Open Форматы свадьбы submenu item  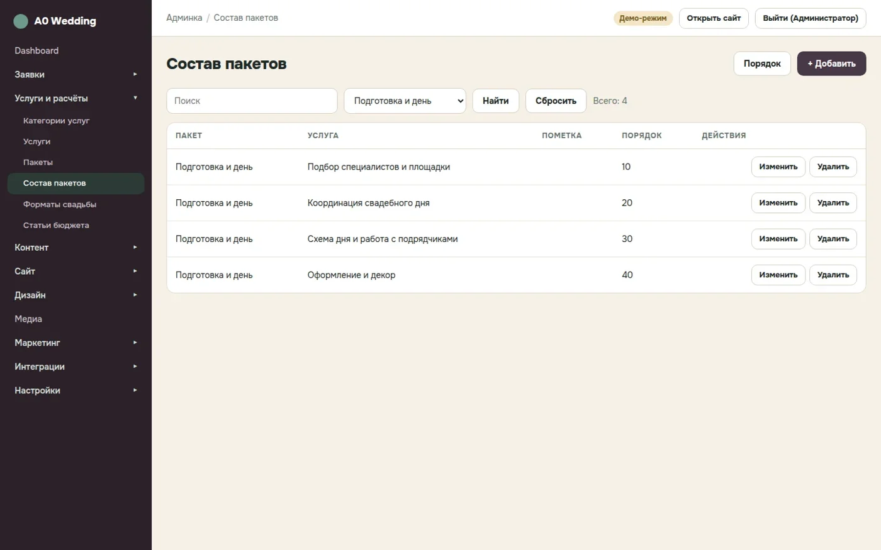click(76, 204)
